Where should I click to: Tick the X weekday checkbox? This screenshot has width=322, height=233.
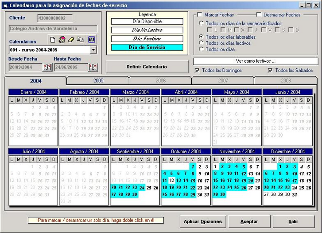pyautogui.click(x=237, y=30)
